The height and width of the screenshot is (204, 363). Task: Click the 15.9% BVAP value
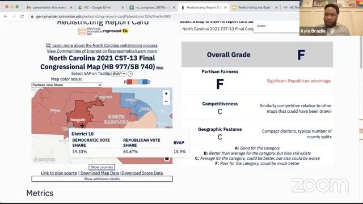coord(179,152)
